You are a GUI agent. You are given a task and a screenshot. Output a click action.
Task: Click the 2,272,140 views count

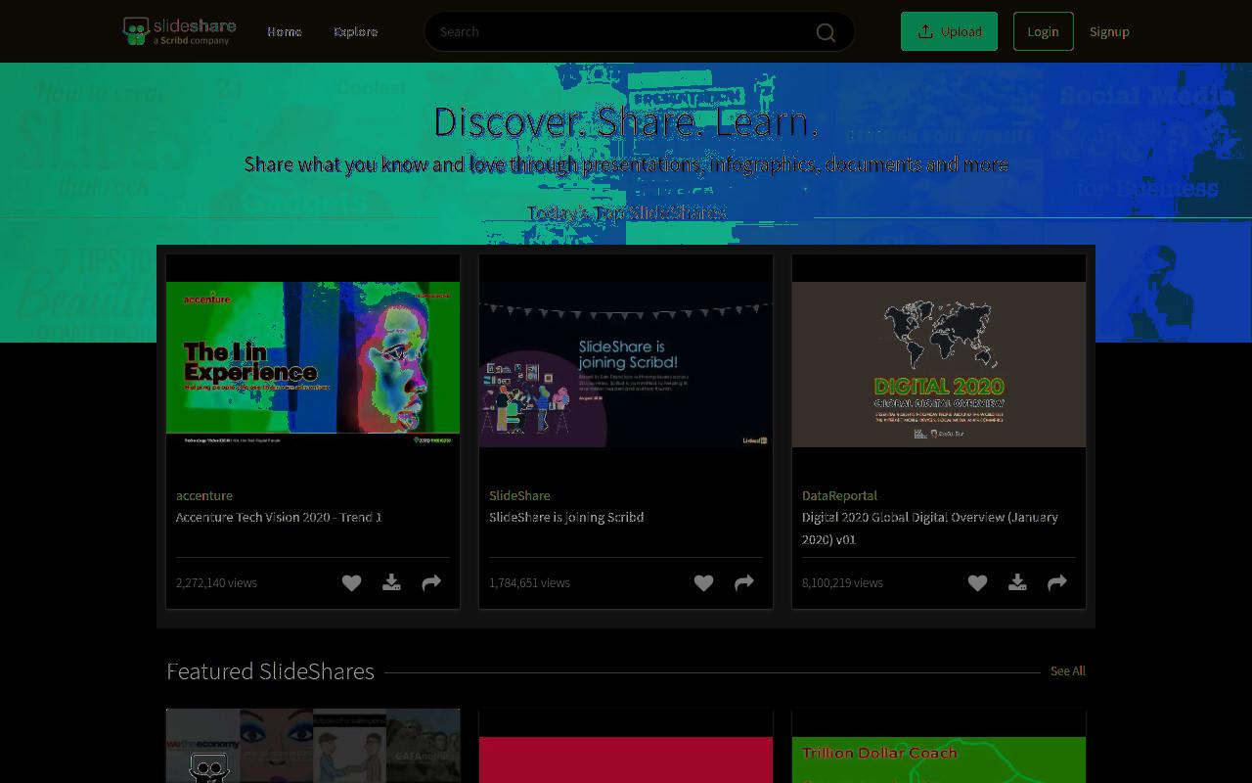click(216, 582)
